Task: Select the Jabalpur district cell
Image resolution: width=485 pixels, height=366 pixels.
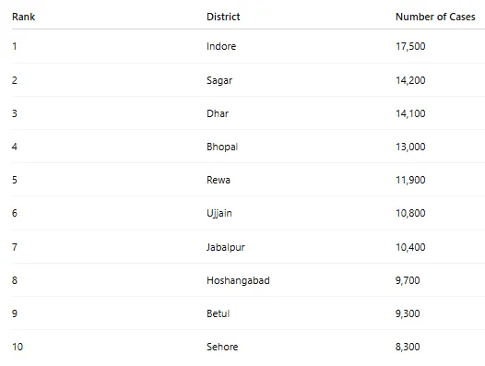Action: pos(226,247)
